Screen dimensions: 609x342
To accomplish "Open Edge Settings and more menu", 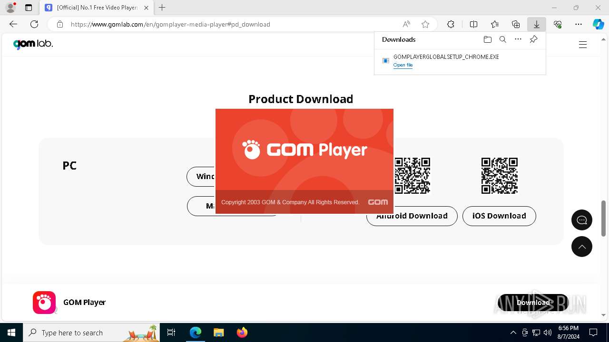I will (579, 24).
